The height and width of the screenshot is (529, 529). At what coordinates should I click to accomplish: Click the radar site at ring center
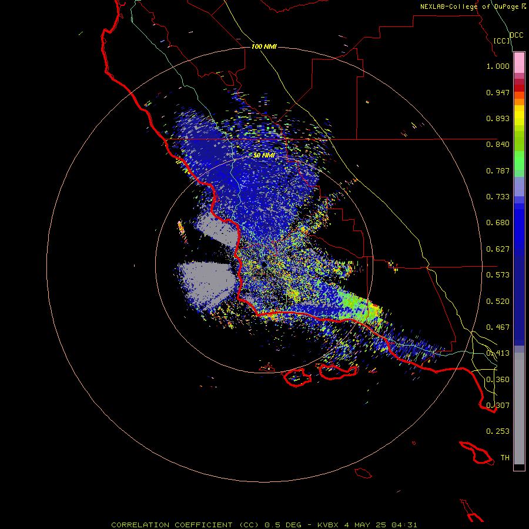[x=264, y=264]
